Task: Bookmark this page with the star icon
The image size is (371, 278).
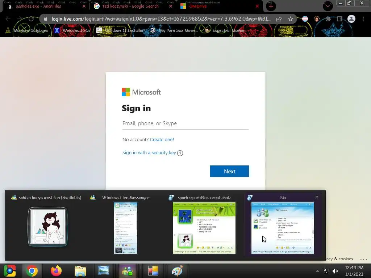Action: pos(291,19)
